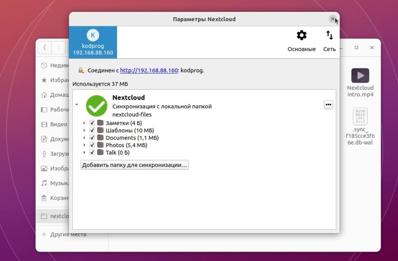Click the bold Nextcloud folder title
This screenshot has width=398, height=261.
pos(129,98)
